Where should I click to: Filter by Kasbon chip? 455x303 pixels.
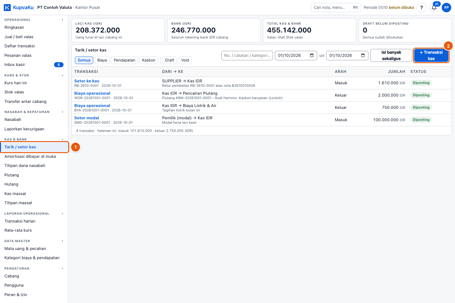pyautogui.click(x=149, y=60)
